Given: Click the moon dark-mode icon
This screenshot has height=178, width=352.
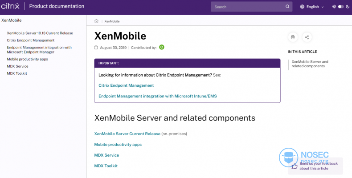Looking at the screenshot, I should 348,7.
